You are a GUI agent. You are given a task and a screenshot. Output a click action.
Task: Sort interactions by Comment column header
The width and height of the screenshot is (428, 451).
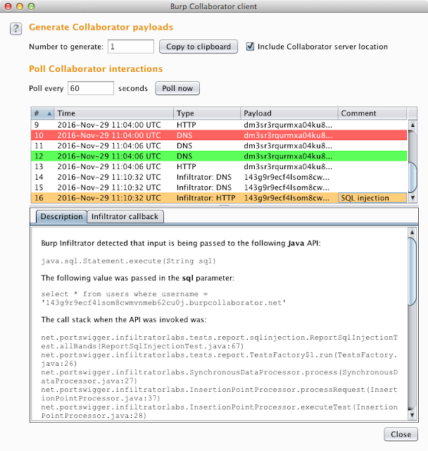[372, 113]
